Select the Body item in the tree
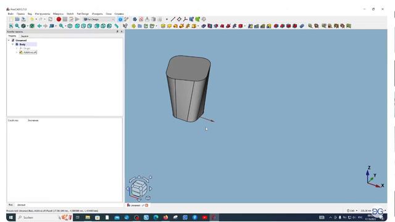395x222 pixels. click(x=22, y=44)
